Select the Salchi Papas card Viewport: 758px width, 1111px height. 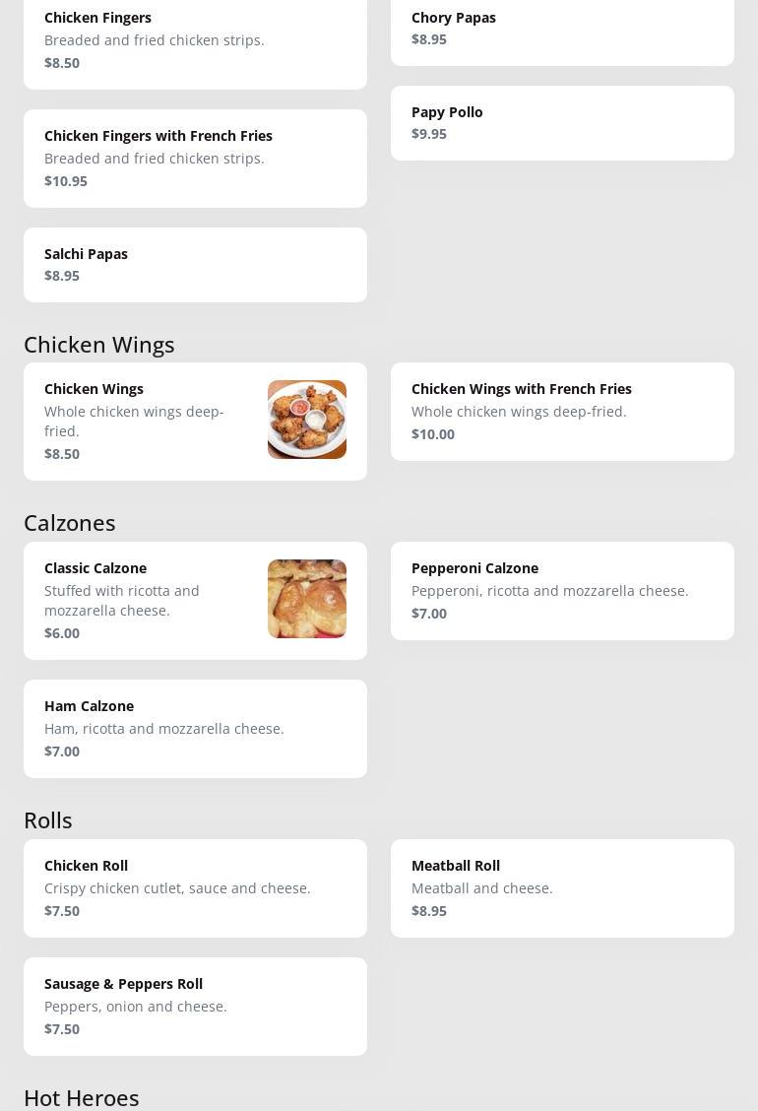[x=195, y=264]
